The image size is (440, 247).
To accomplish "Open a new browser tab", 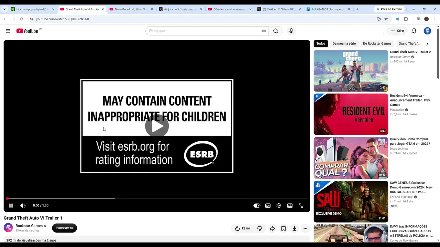I will 357,9.
